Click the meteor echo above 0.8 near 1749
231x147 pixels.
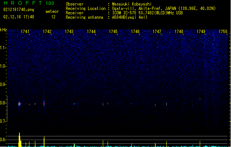pyautogui.click(x=200, y=100)
